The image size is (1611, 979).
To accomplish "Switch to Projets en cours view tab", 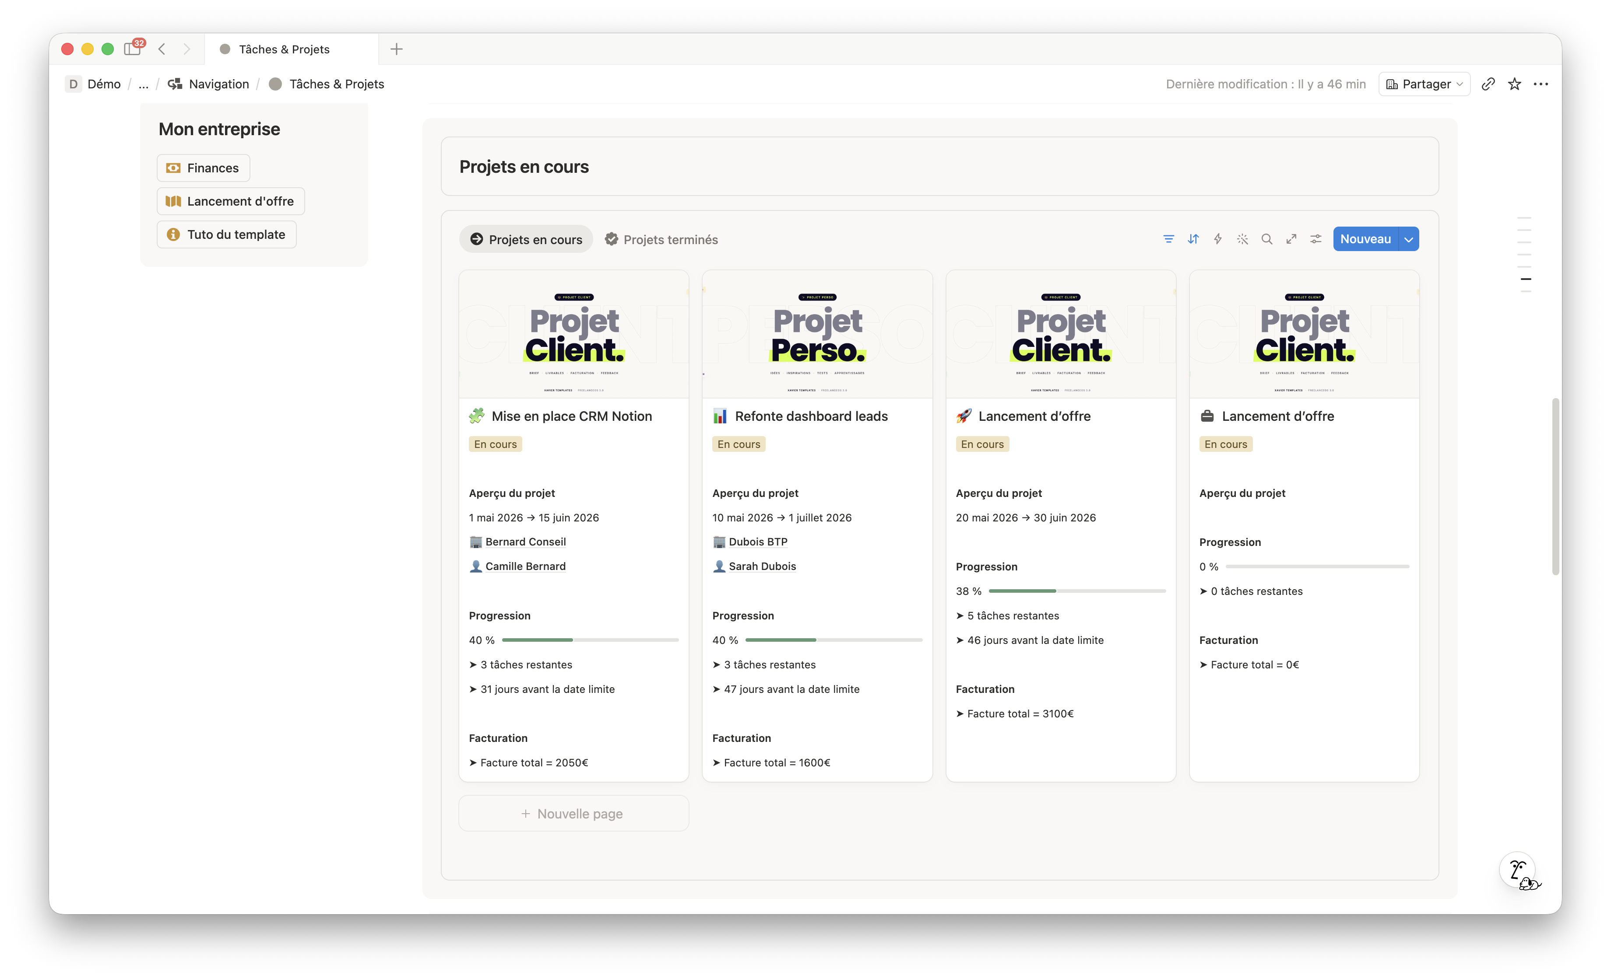I will pos(526,240).
